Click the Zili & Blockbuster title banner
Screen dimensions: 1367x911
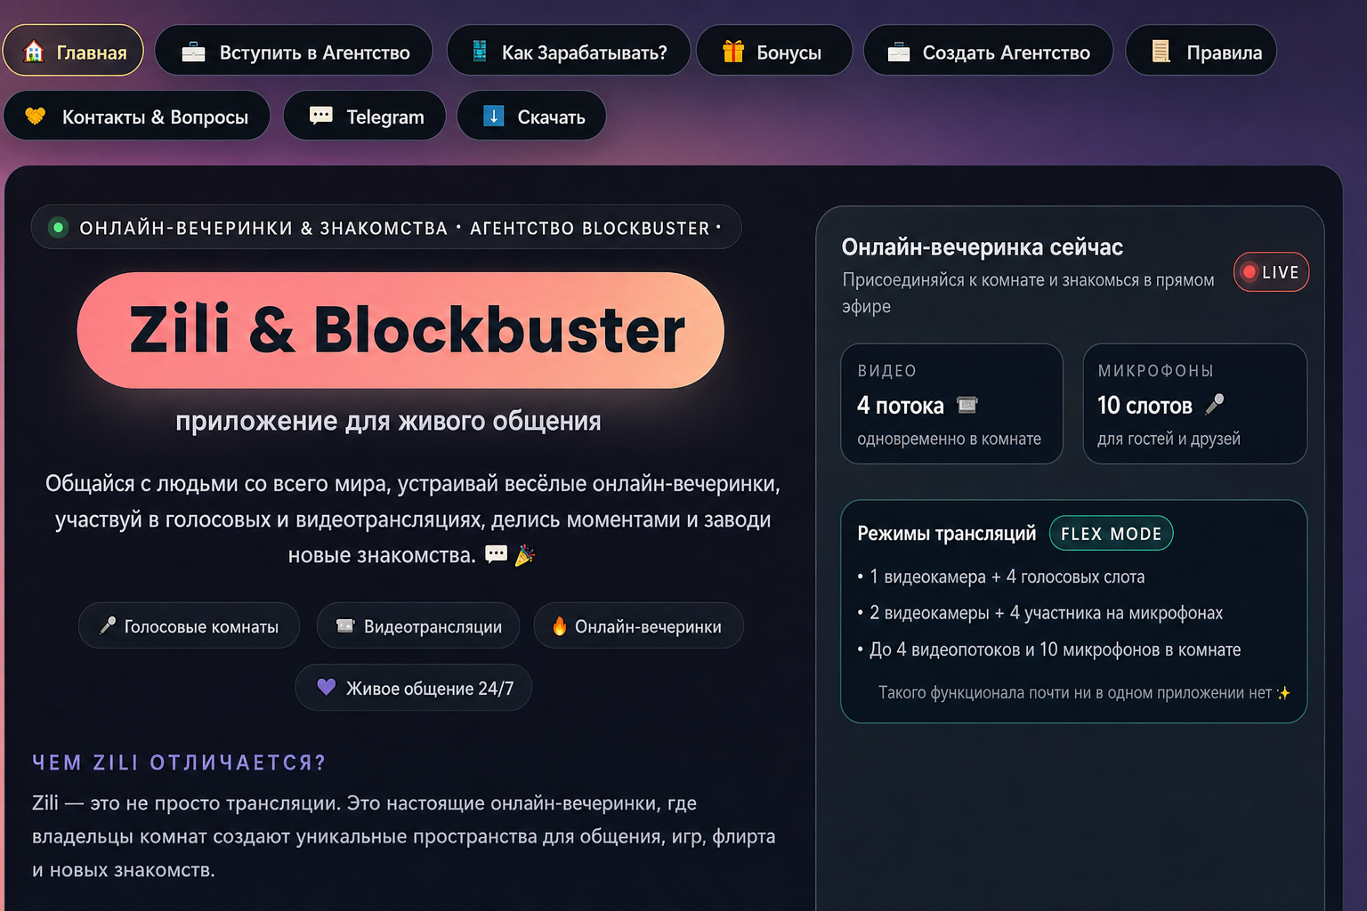[400, 330]
